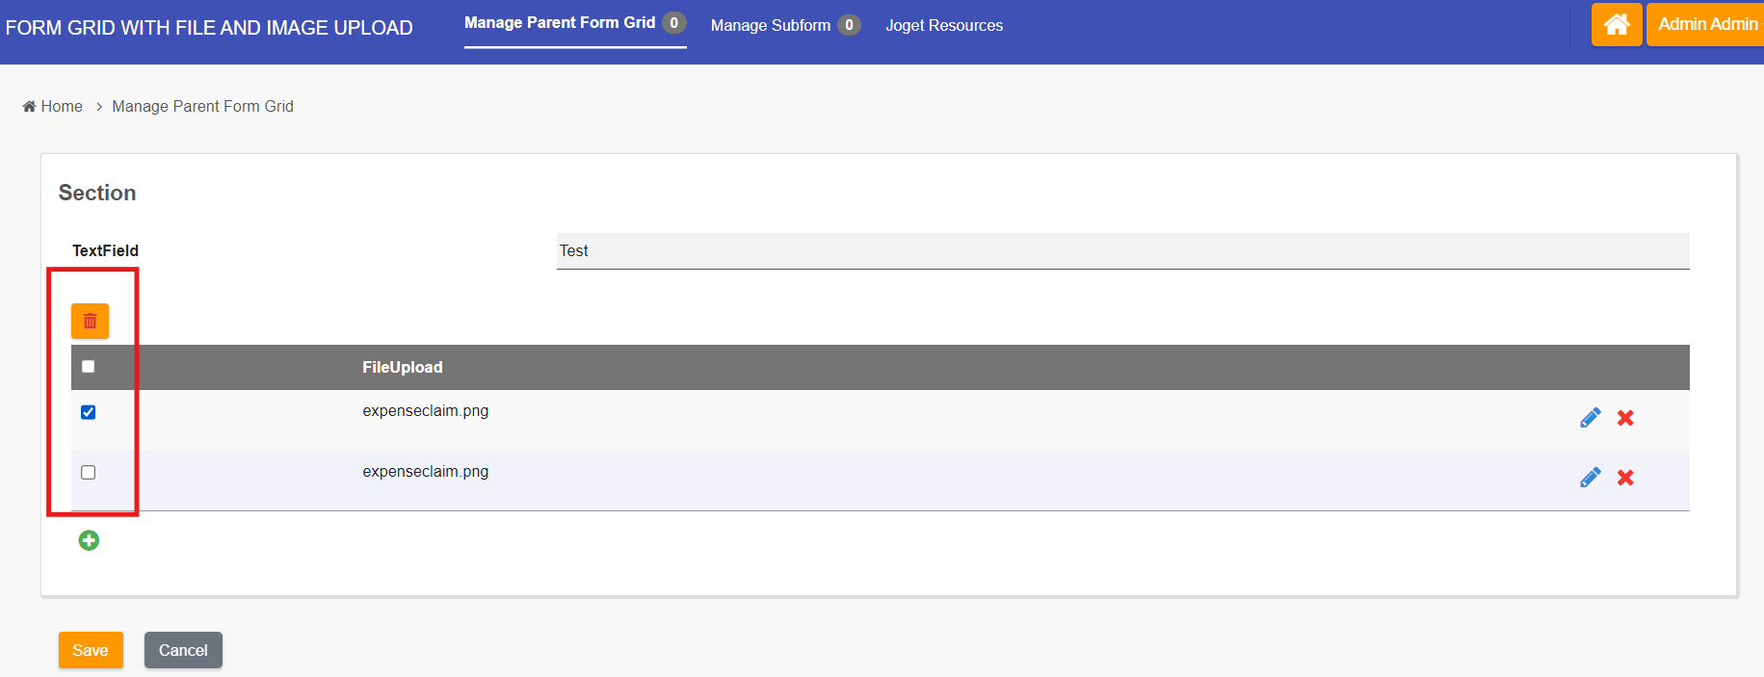Add a new grid row with green plus

pyautogui.click(x=89, y=540)
